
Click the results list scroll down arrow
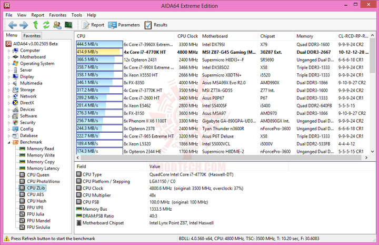372,152
